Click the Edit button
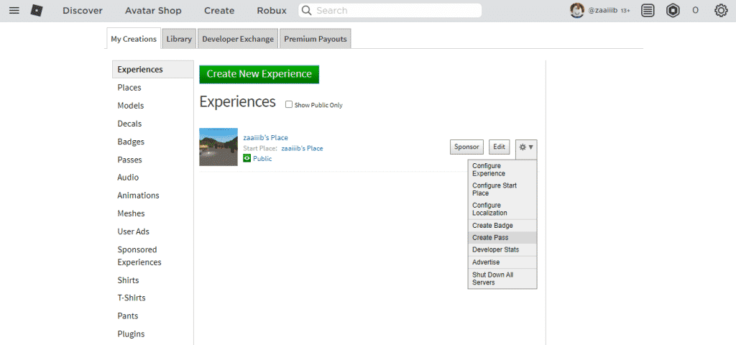Screen dimensions: 736x345 coord(499,147)
